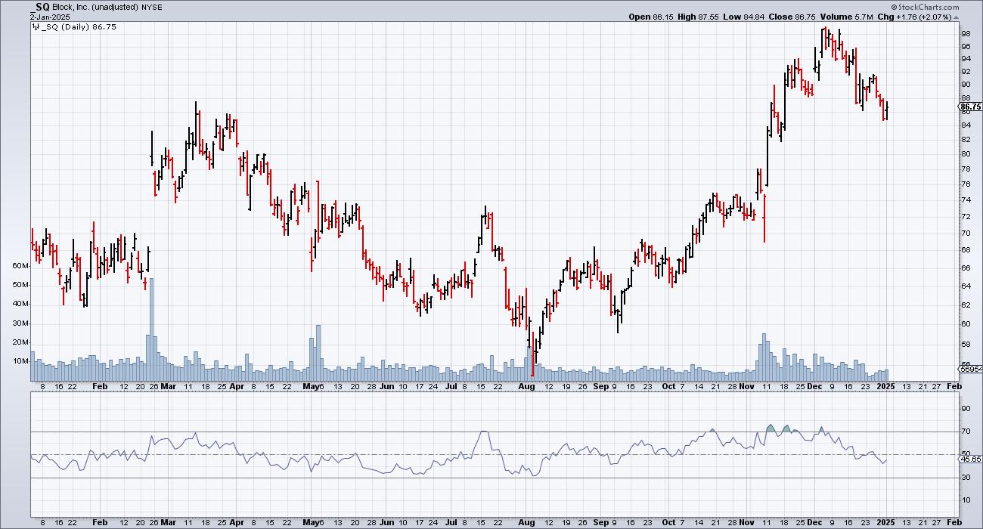The height and width of the screenshot is (529, 983).
Task: Click the '94' price axis label
Action: pyautogui.click(x=966, y=59)
